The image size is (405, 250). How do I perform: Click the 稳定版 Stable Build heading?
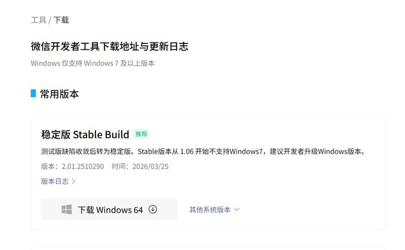85,135
